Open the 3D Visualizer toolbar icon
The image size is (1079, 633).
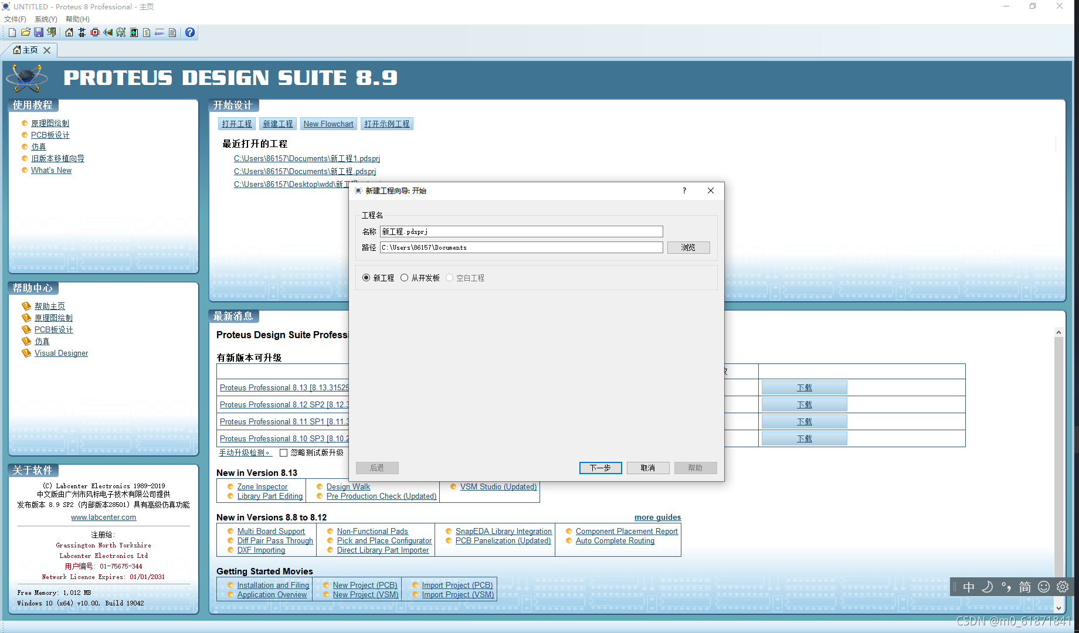tap(108, 33)
